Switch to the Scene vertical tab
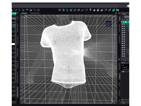141x106 pixels. tap(120, 19)
